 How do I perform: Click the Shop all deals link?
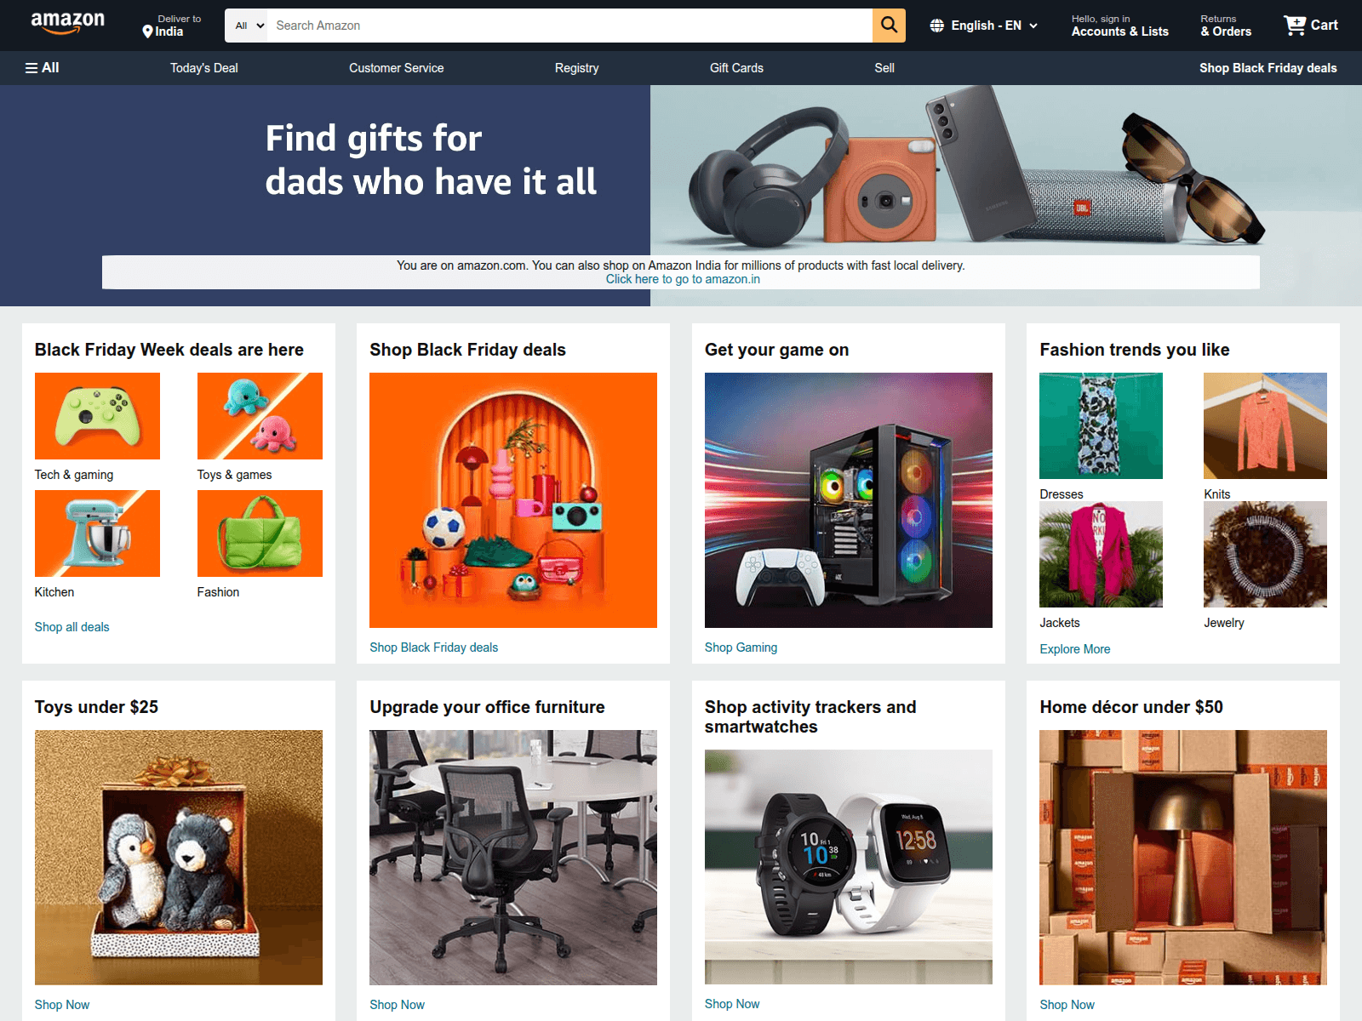click(72, 627)
